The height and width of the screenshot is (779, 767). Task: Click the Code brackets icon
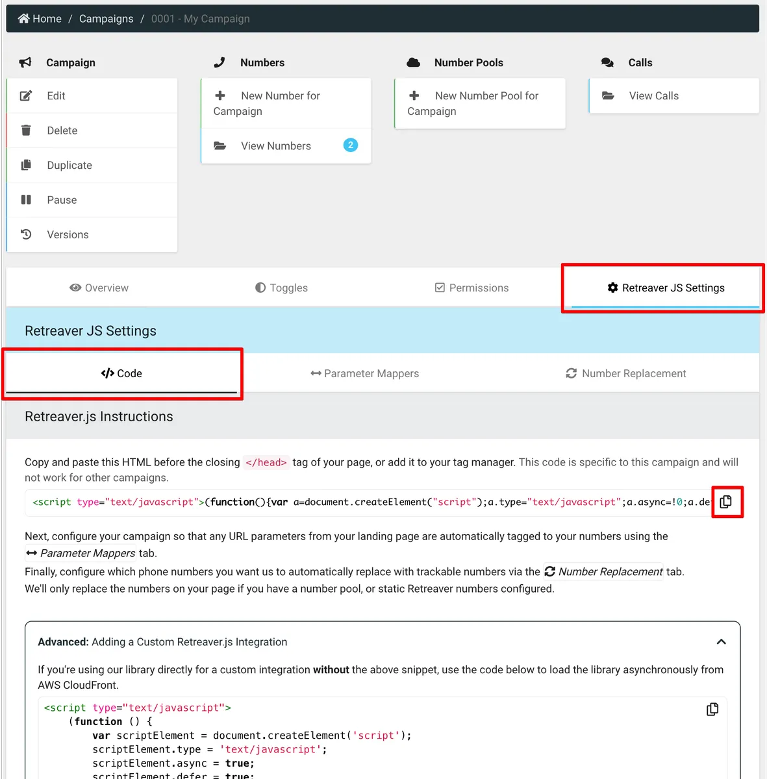pyautogui.click(x=108, y=373)
